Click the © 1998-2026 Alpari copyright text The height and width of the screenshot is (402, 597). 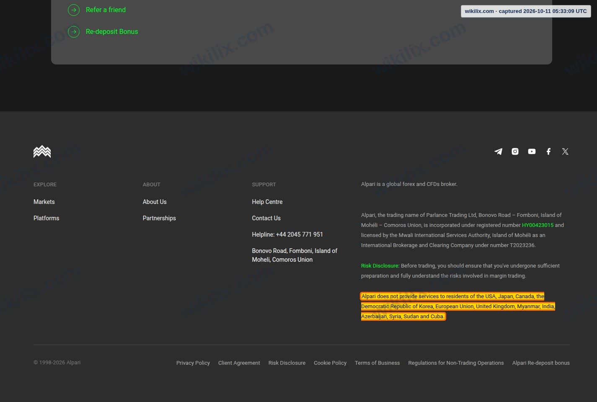57,363
